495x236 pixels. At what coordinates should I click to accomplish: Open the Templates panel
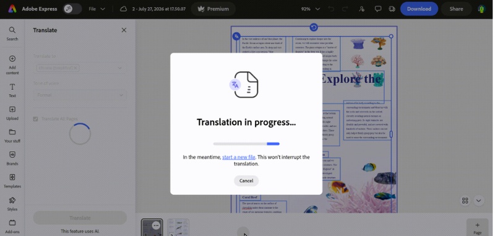[x=12, y=181]
